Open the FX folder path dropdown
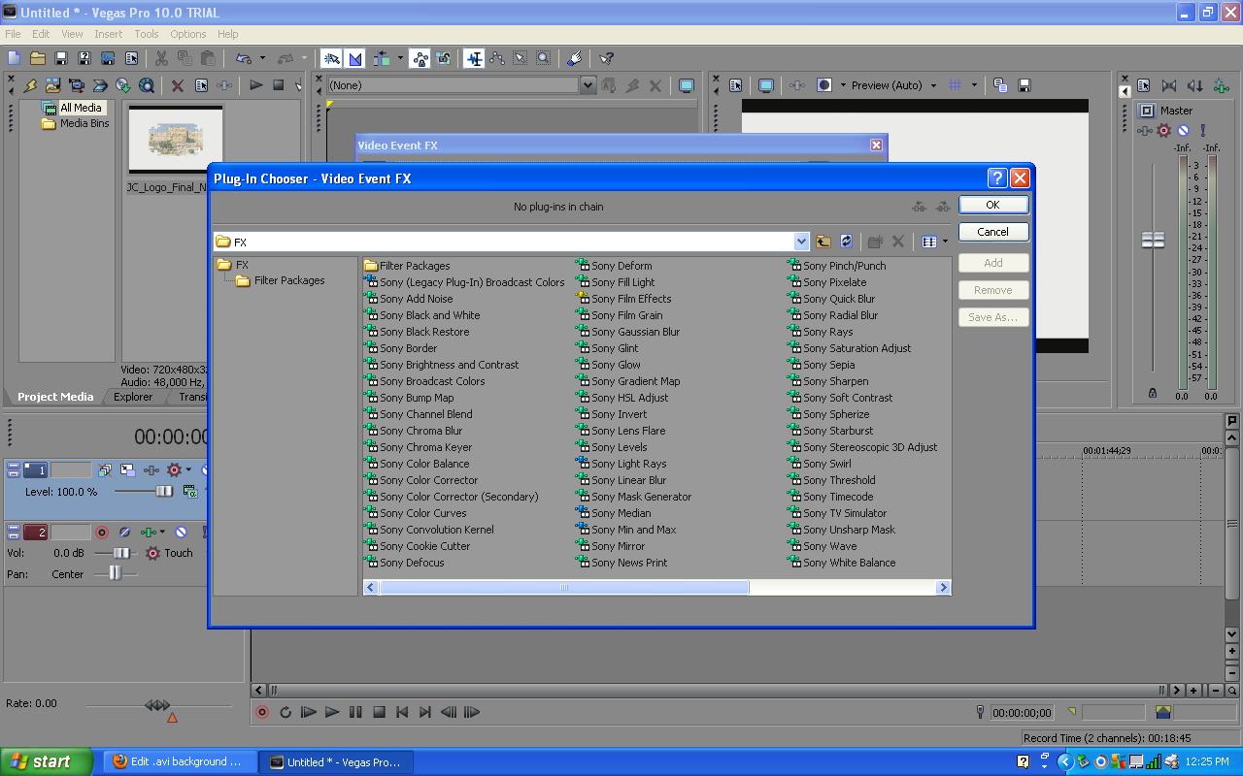Image resolution: width=1243 pixels, height=776 pixels. [801, 242]
